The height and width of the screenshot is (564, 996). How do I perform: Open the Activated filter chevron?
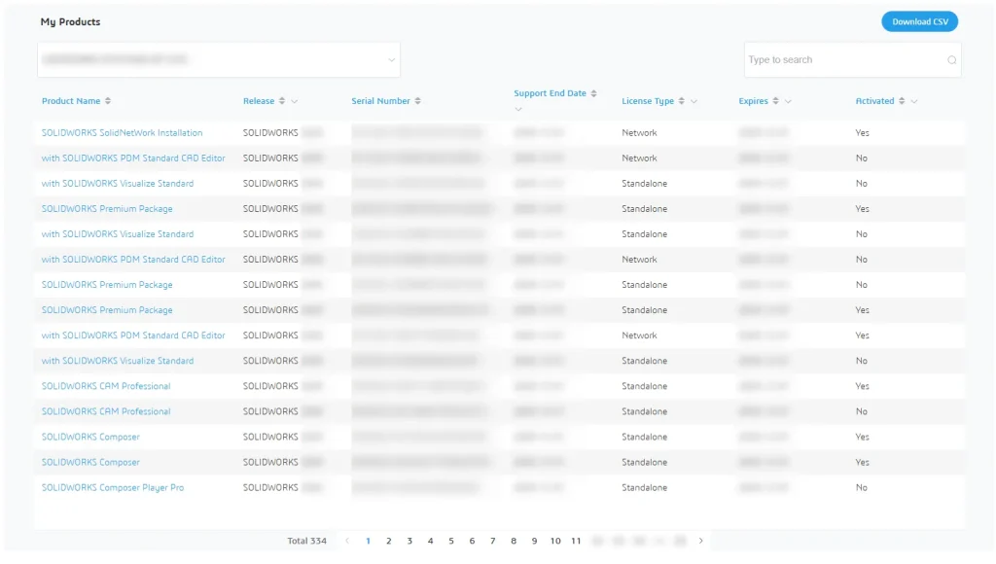[914, 101]
